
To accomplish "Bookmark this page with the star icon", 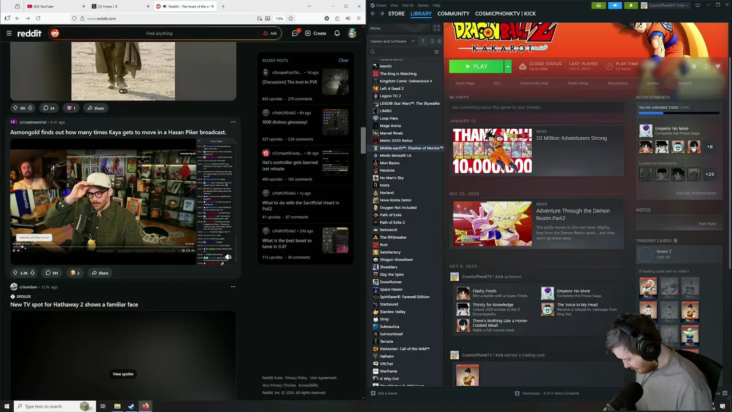I will tap(291, 18).
